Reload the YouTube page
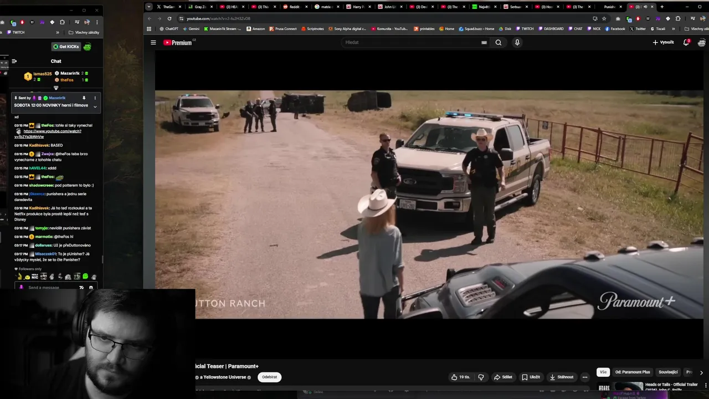Screen dimensions: 709x399 click(169, 18)
